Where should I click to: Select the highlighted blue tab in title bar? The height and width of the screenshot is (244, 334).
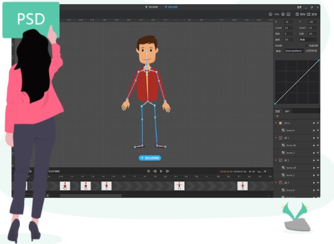(171, 7)
